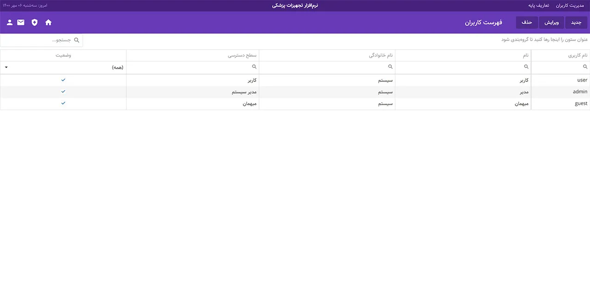Click the shield security icon

click(35, 23)
